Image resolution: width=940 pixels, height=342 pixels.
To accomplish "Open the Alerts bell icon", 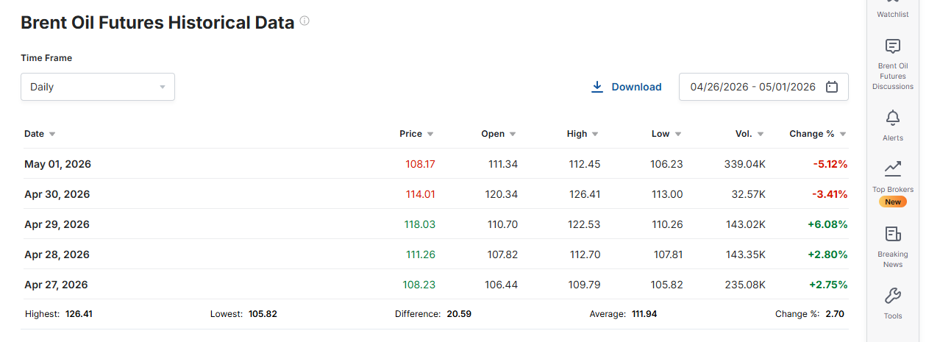I will 893,118.
